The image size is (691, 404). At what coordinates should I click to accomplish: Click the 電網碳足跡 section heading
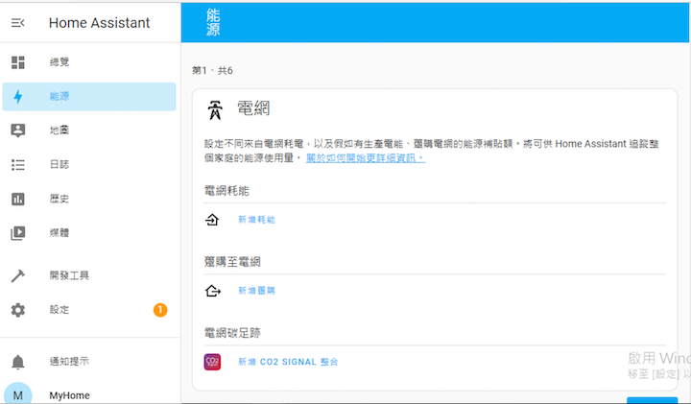point(232,333)
